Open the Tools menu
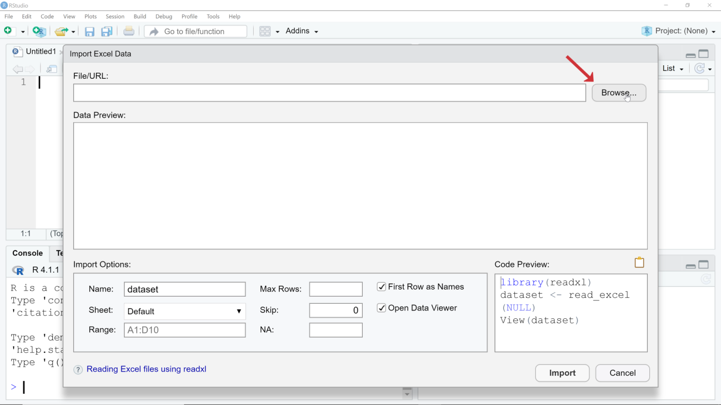Screen dimensions: 721x405 coord(213,16)
